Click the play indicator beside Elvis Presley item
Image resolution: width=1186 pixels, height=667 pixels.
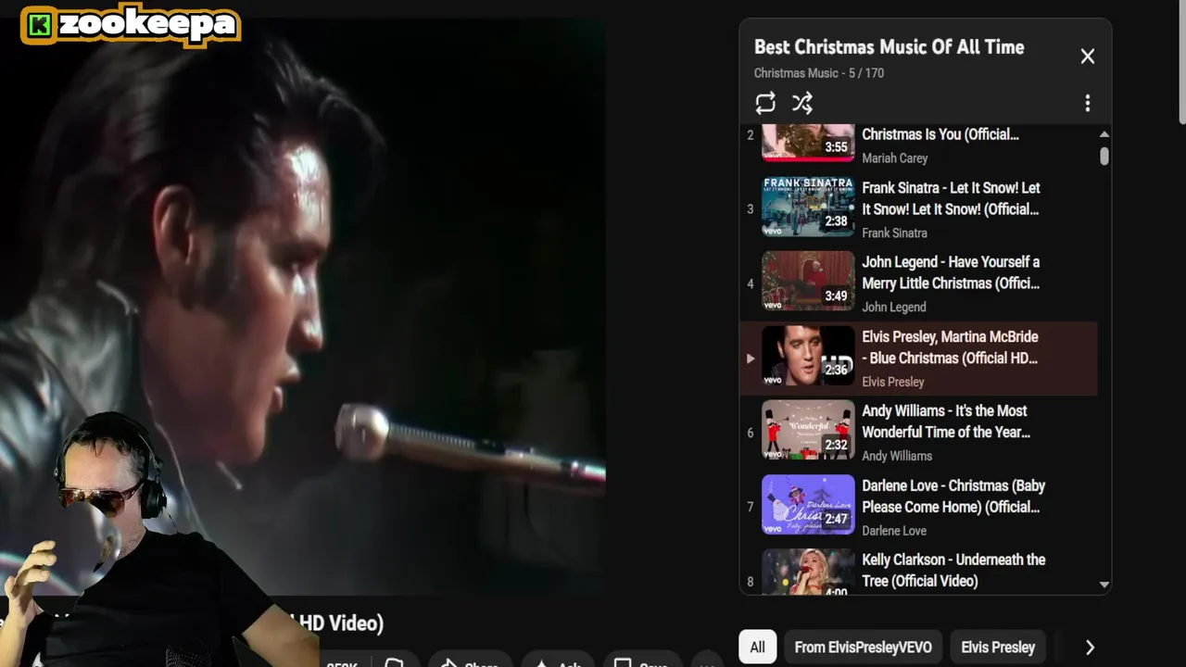pos(751,359)
